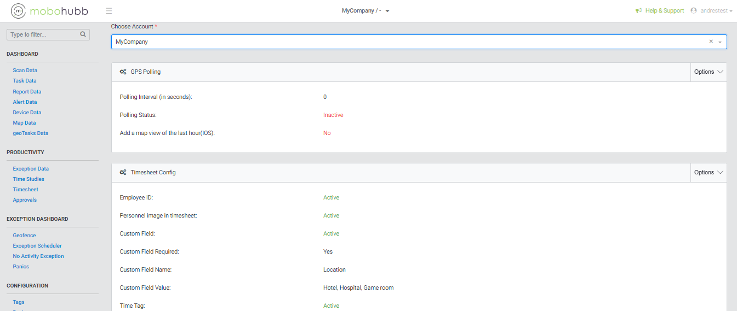Click the mobohubb logo icon

pos(19,11)
